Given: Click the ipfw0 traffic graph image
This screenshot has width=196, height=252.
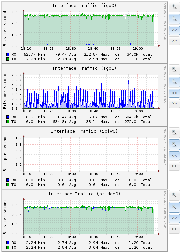Looking at the screenshot, I should click(x=84, y=158).
